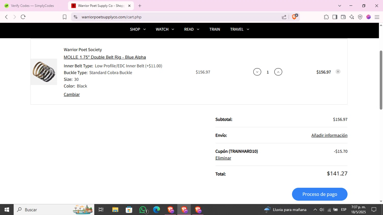The image size is (383, 215).
Task: Open a new browser tab
Action: [140, 6]
